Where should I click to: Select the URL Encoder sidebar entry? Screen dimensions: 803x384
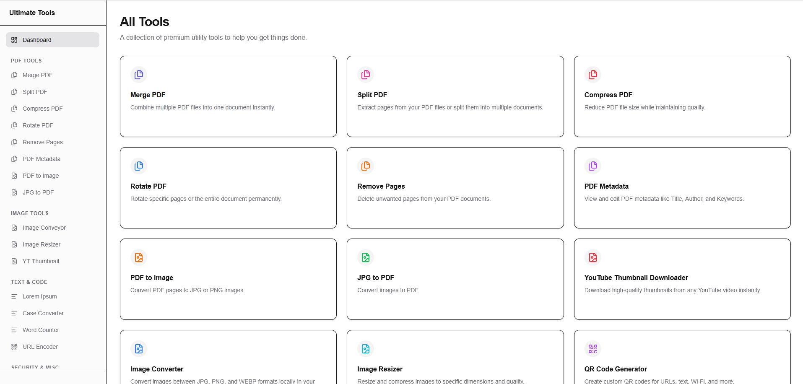click(40, 347)
